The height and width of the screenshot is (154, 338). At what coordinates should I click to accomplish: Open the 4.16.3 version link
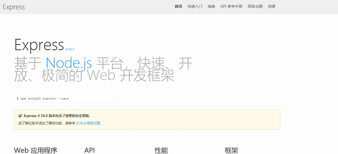[x=70, y=49]
